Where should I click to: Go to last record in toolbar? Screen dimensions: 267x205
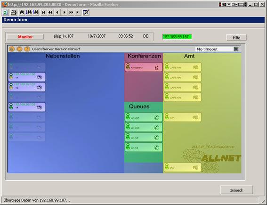point(78,12)
